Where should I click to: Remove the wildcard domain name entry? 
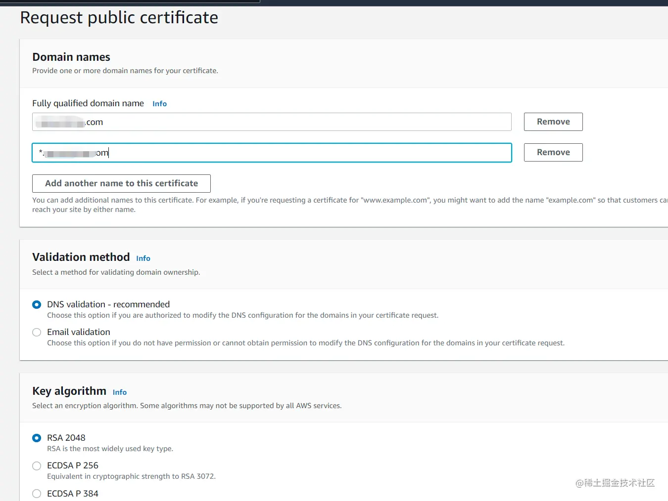point(553,153)
